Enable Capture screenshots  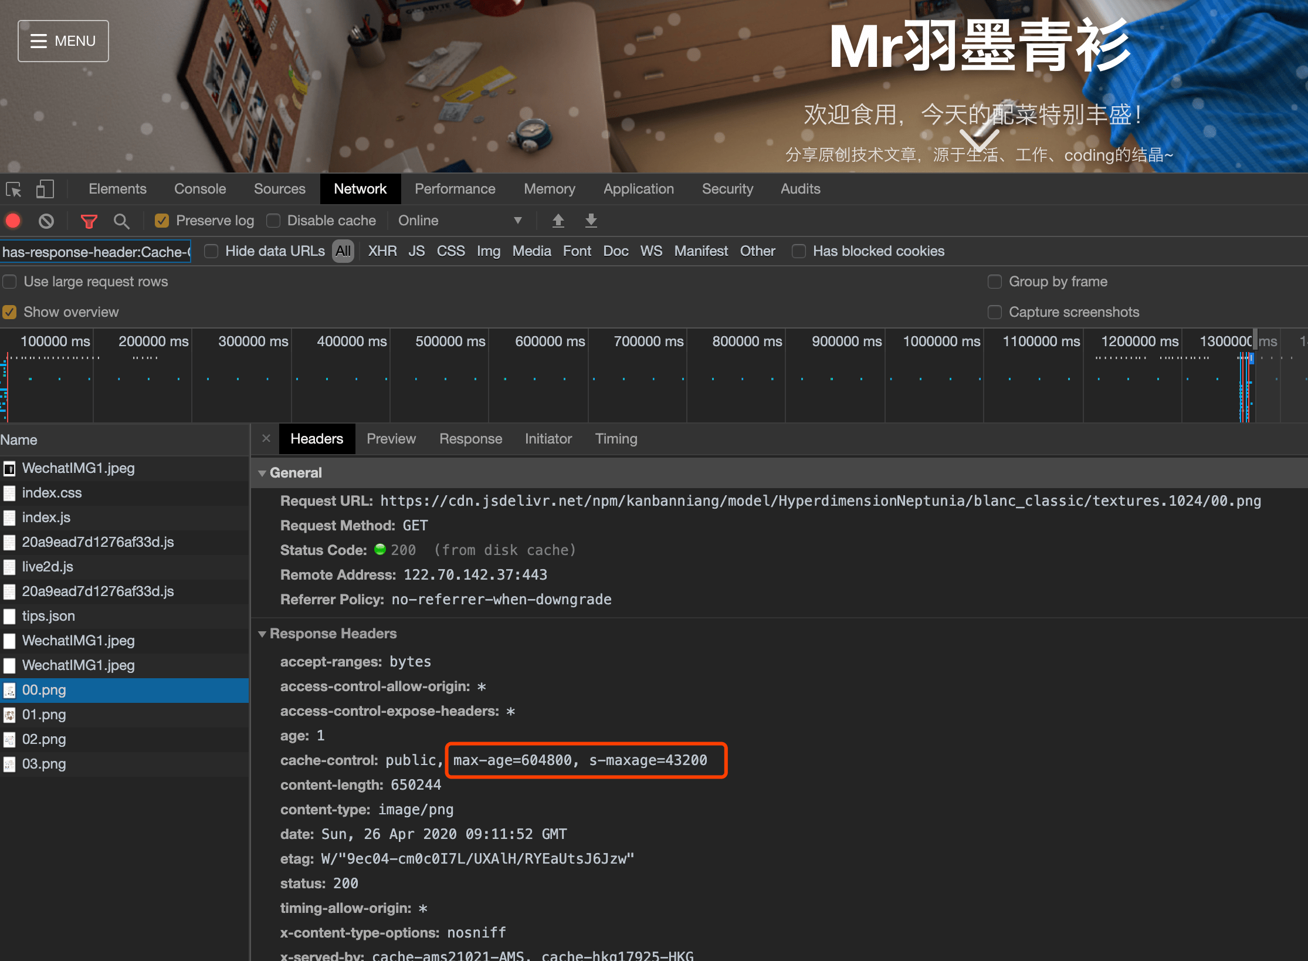tap(995, 312)
